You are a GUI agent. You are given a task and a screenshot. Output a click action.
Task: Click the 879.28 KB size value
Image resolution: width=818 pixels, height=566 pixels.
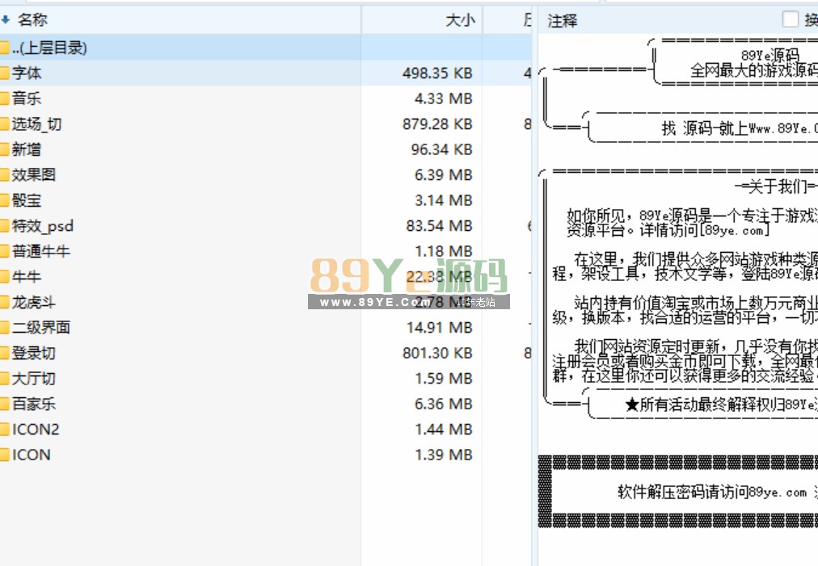(x=437, y=124)
